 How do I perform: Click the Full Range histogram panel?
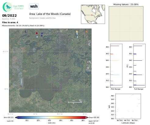[x=139, y=66]
